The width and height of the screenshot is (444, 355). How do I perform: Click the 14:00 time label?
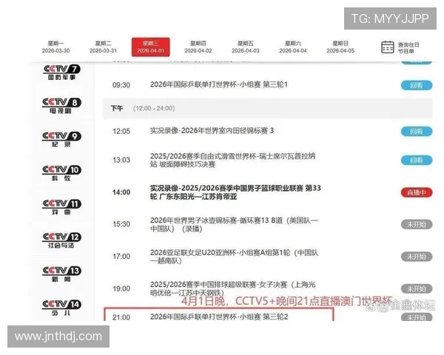pyautogui.click(x=121, y=192)
